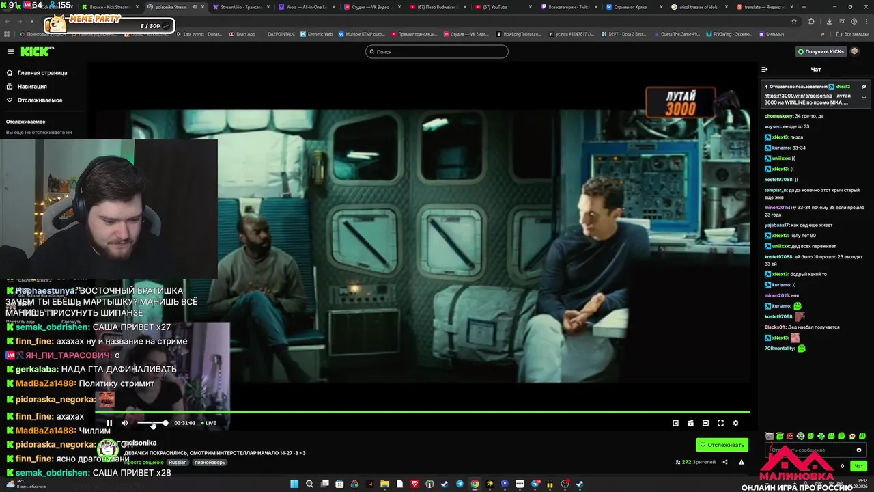Enter fullscreen mode
874x492 pixels.
click(720, 423)
